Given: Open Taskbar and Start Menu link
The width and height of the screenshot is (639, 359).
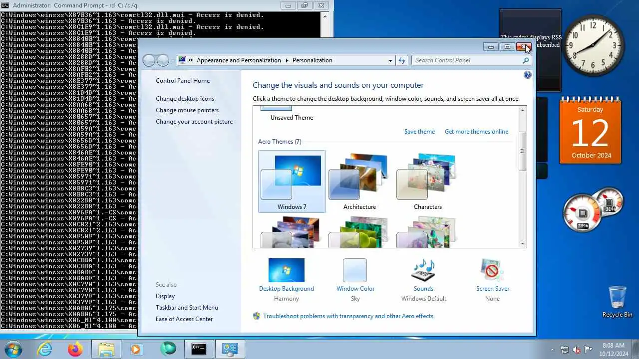Looking at the screenshot, I should point(187,308).
